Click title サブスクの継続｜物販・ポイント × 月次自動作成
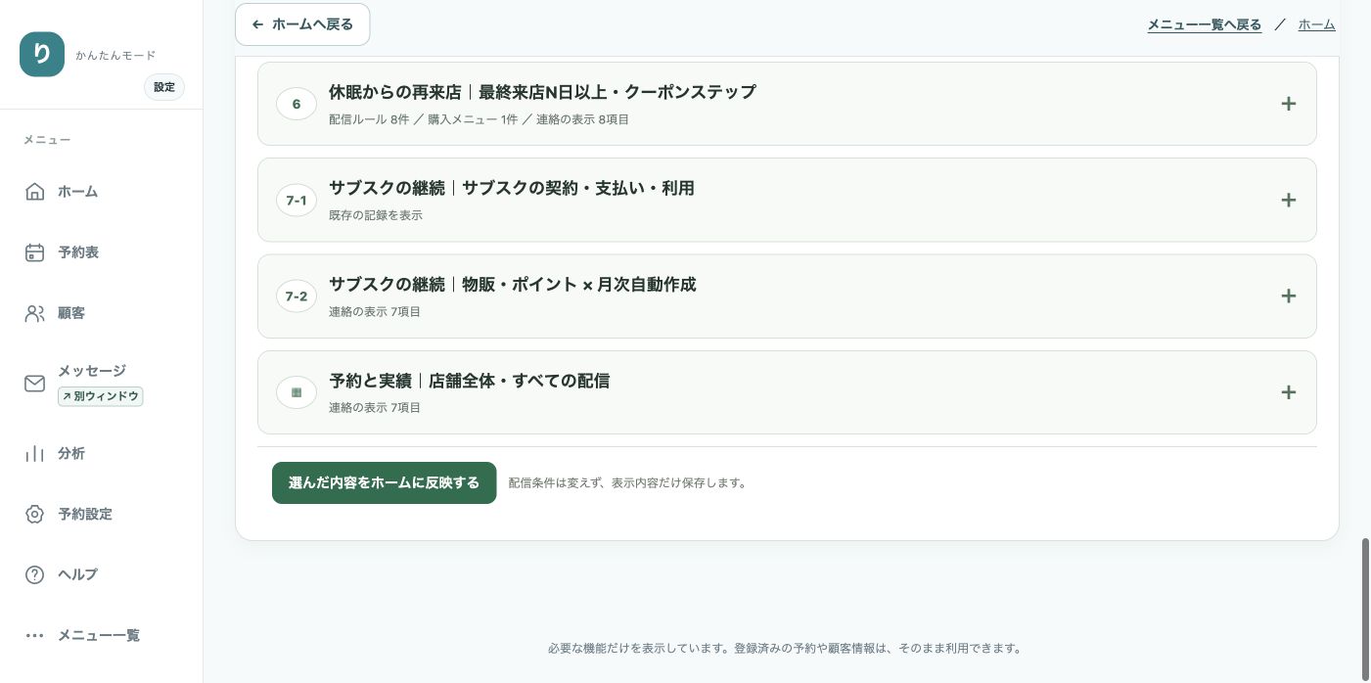 pos(513,285)
